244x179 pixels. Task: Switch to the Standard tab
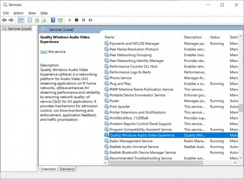(67, 169)
